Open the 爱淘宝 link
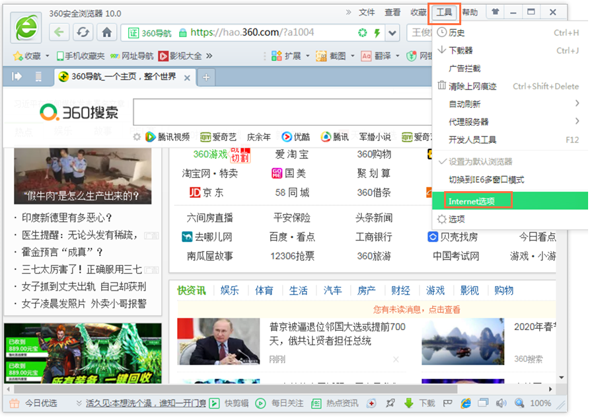The width and height of the screenshot is (598, 420). (292, 154)
